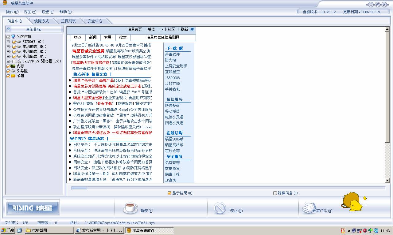This screenshot has width=393, height=235.
Task: Expand the DVD/CD-RW (G:) tree node
Action: (8, 61)
